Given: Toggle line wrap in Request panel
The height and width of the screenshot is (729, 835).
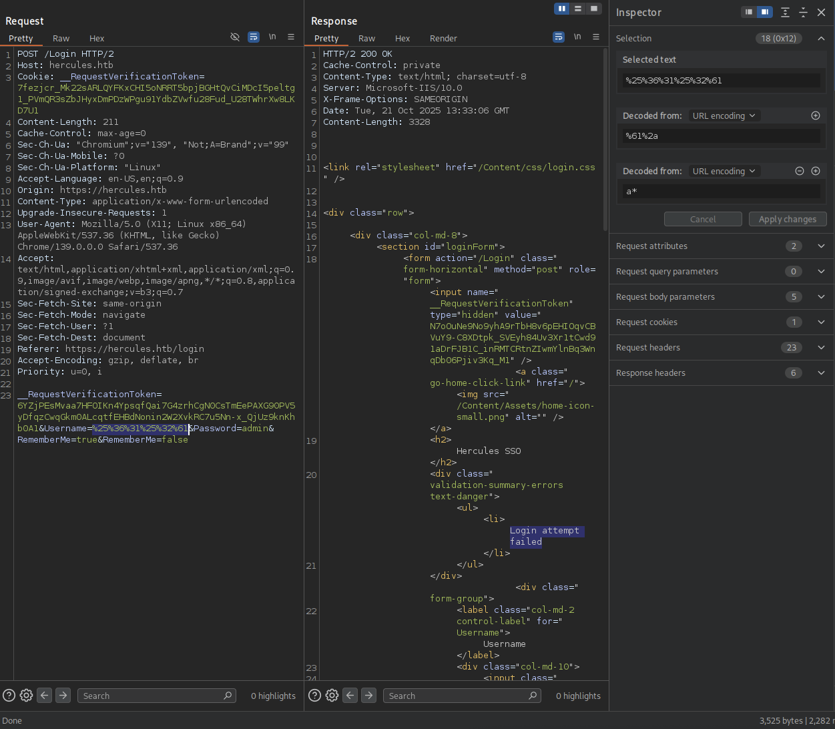Looking at the screenshot, I should 254,37.
